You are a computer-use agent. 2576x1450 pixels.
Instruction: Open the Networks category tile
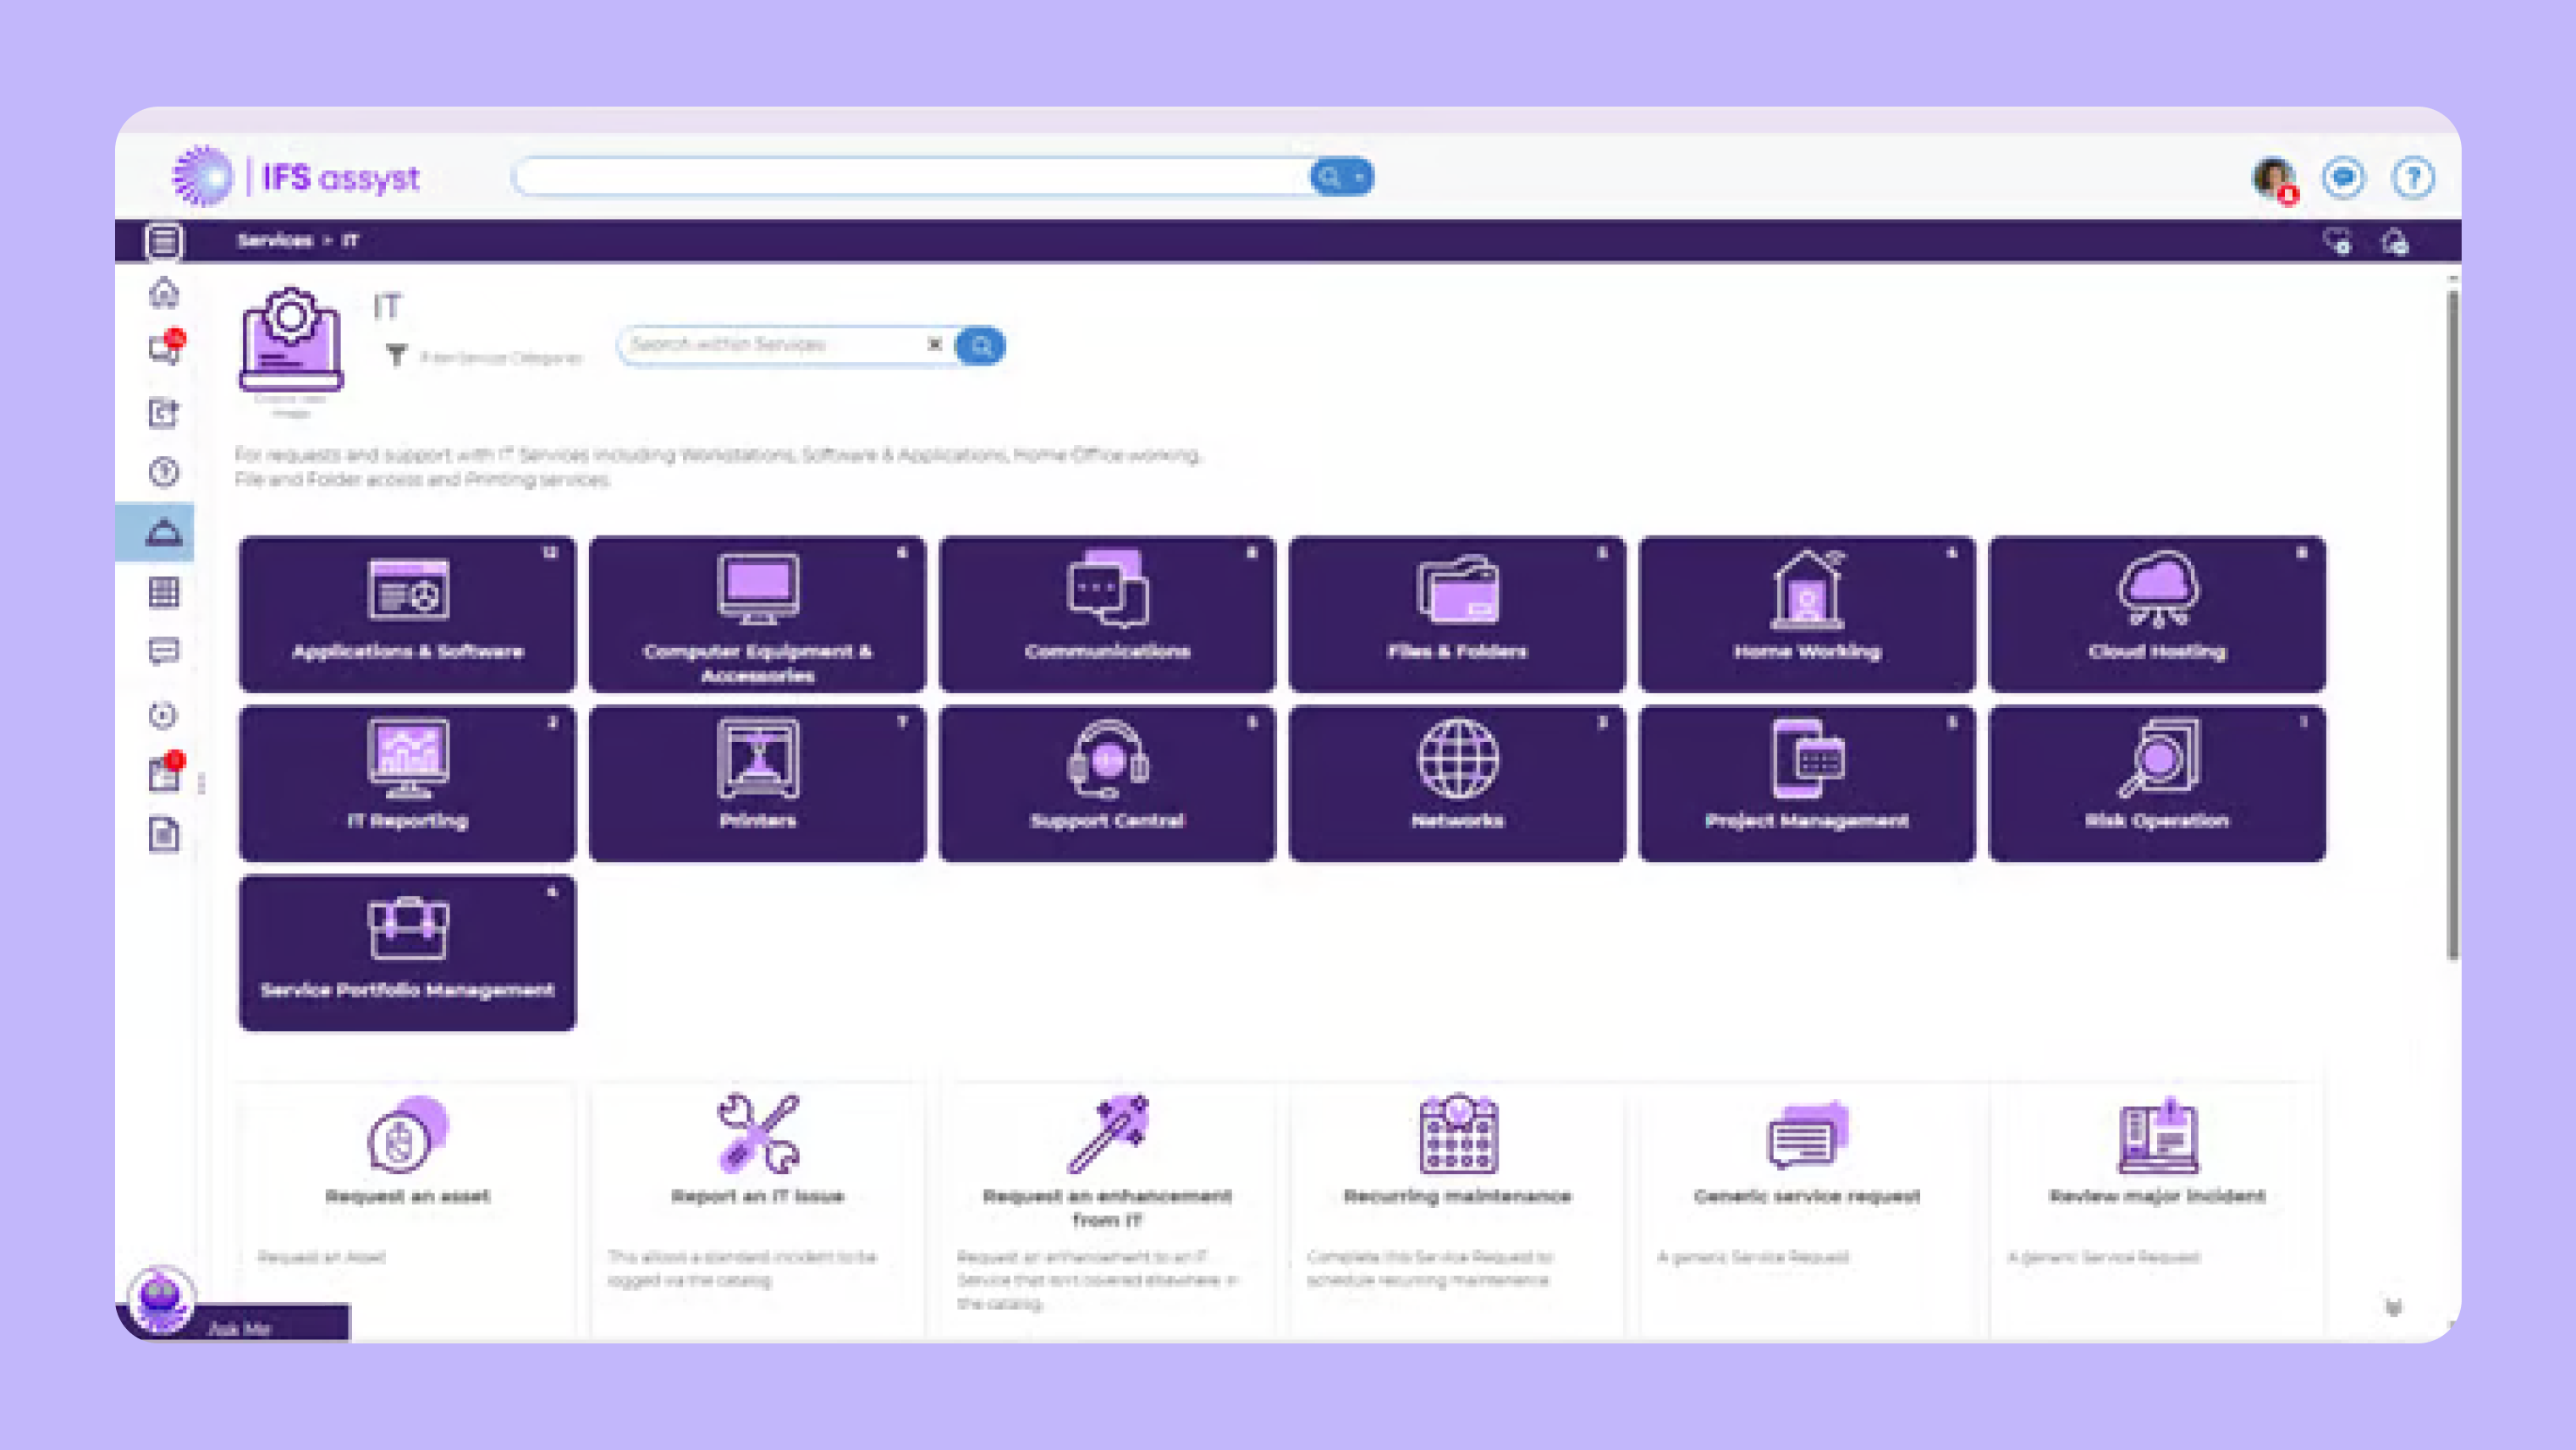click(x=1457, y=783)
